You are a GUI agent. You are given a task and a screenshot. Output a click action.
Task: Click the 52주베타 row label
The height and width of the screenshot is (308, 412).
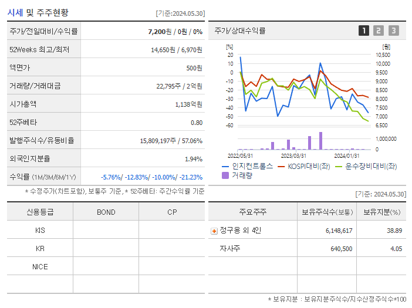[x=23, y=123]
